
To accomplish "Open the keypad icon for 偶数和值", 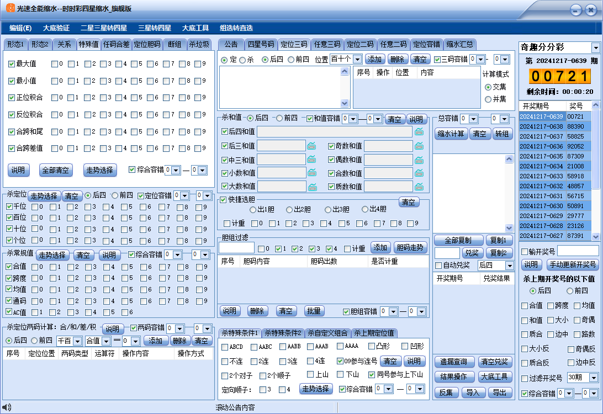I will point(419,160).
